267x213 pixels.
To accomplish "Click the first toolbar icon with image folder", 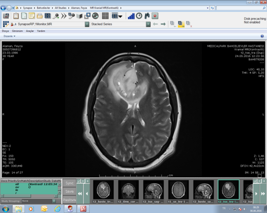I will (x=6, y=16).
